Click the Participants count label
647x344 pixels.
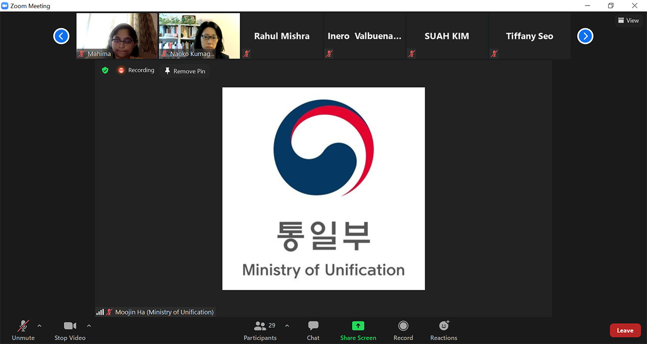coord(272,325)
